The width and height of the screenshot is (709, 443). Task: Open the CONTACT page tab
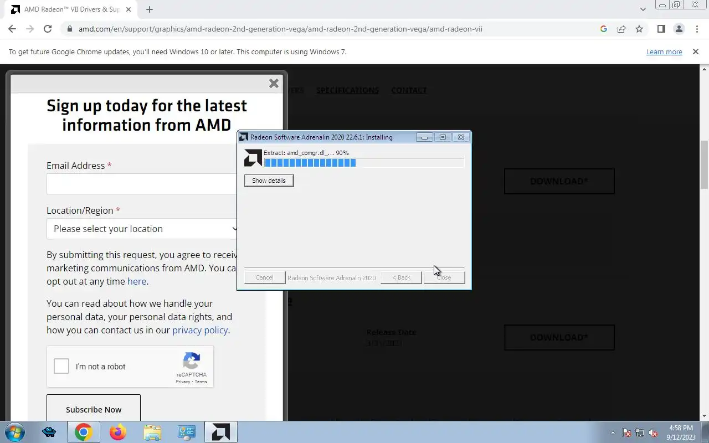(x=409, y=90)
